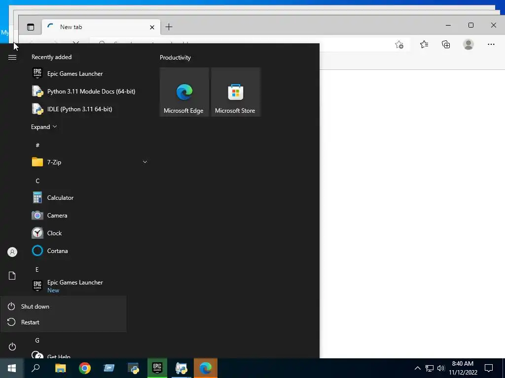Open File Explorer from the taskbar
This screenshot has height=378, width=505.
pos(60,368)
